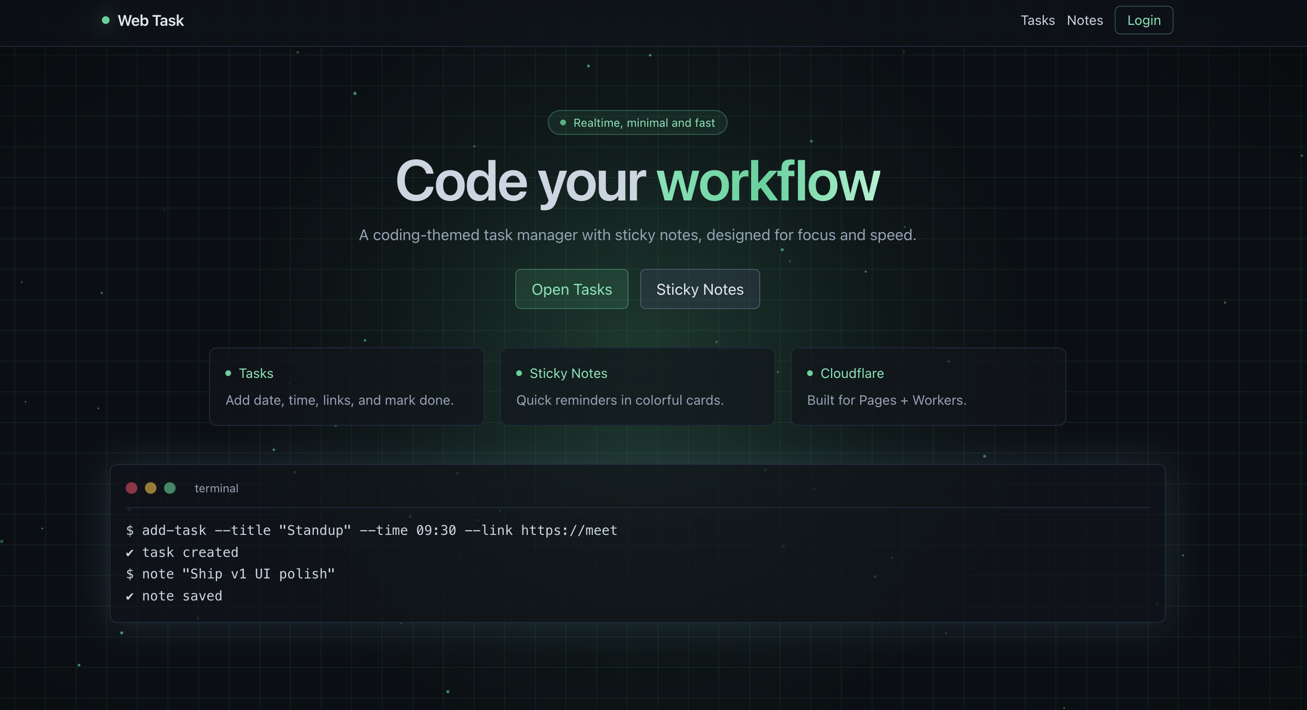Viewport: 1307px width, 710px height.
Task: Click the yellow traffic light dot on terminal
Action: (151, 488)
